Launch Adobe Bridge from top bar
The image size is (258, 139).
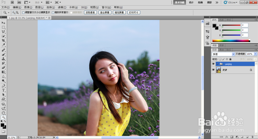12,2
